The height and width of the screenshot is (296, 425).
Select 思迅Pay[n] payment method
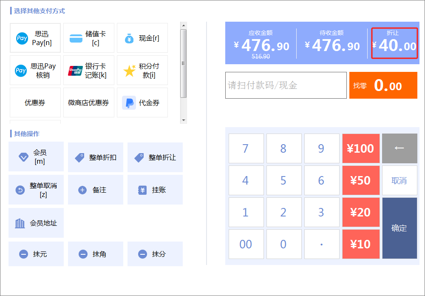click(35, 38)
